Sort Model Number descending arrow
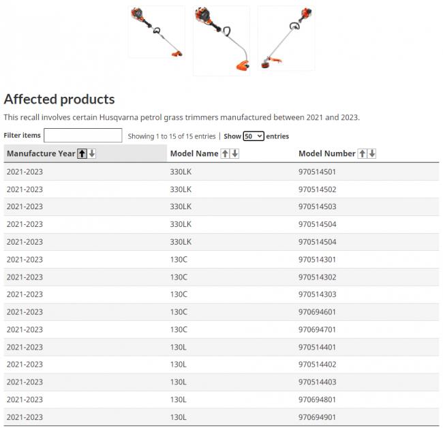This screenshot has width=443, height=428. (372, 153)
